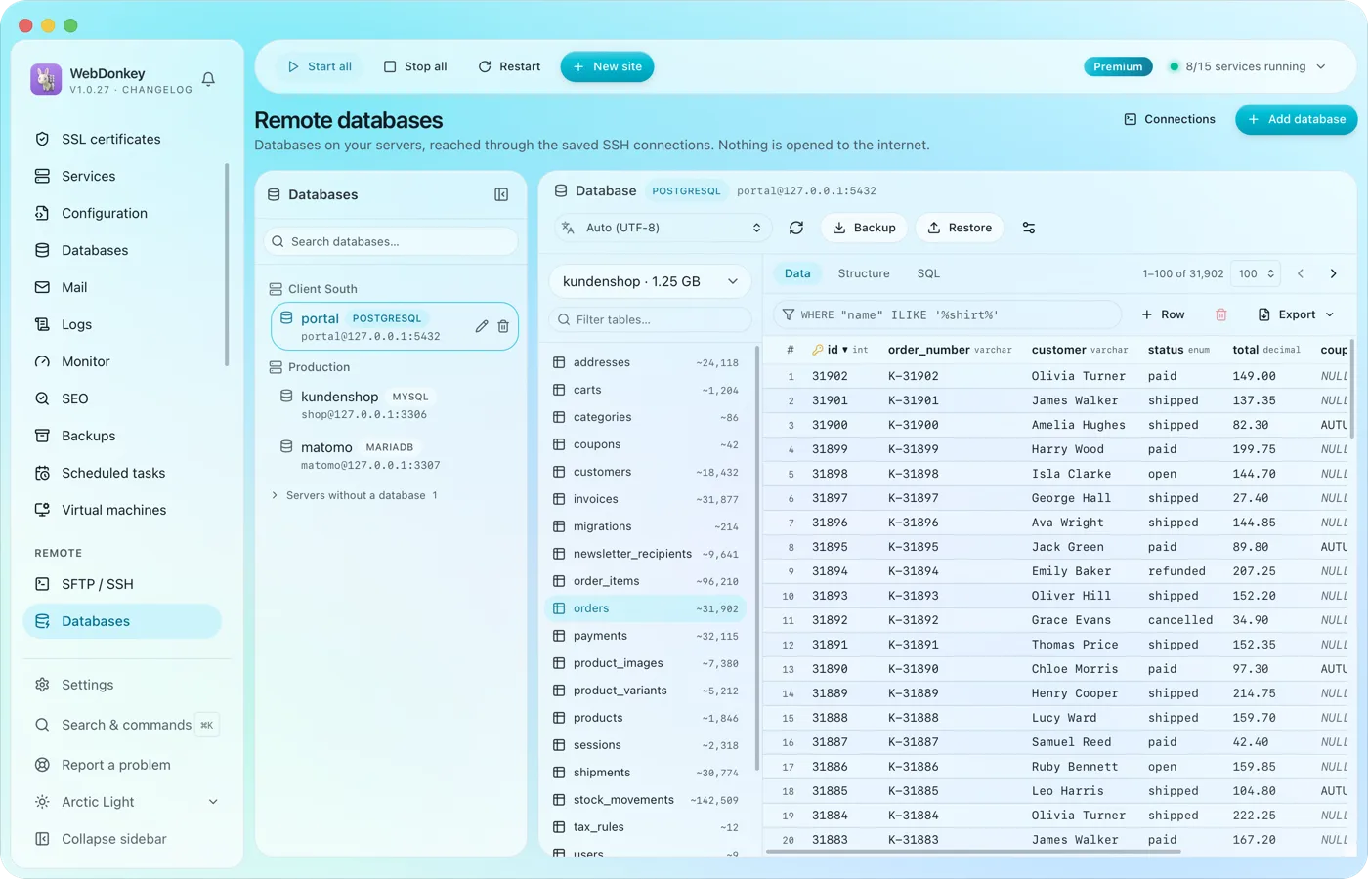1368x879 pixels.
Task: Click the Filter tables field
Action: coord(650,319)
